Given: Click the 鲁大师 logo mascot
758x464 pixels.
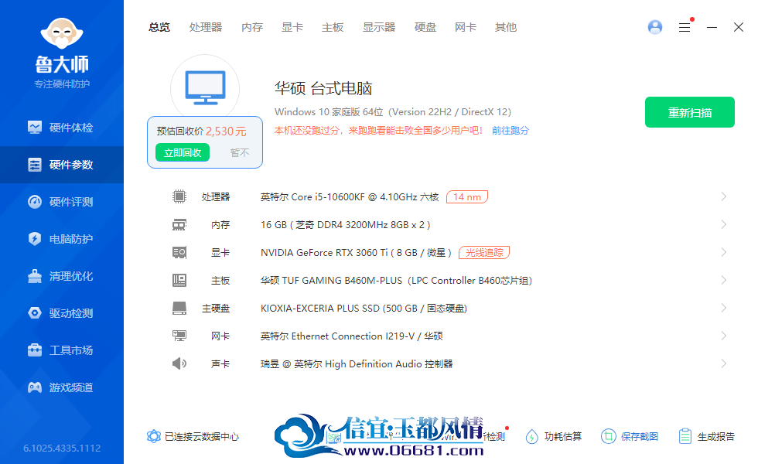Looking at the screenshot, I should click(62, 33).
